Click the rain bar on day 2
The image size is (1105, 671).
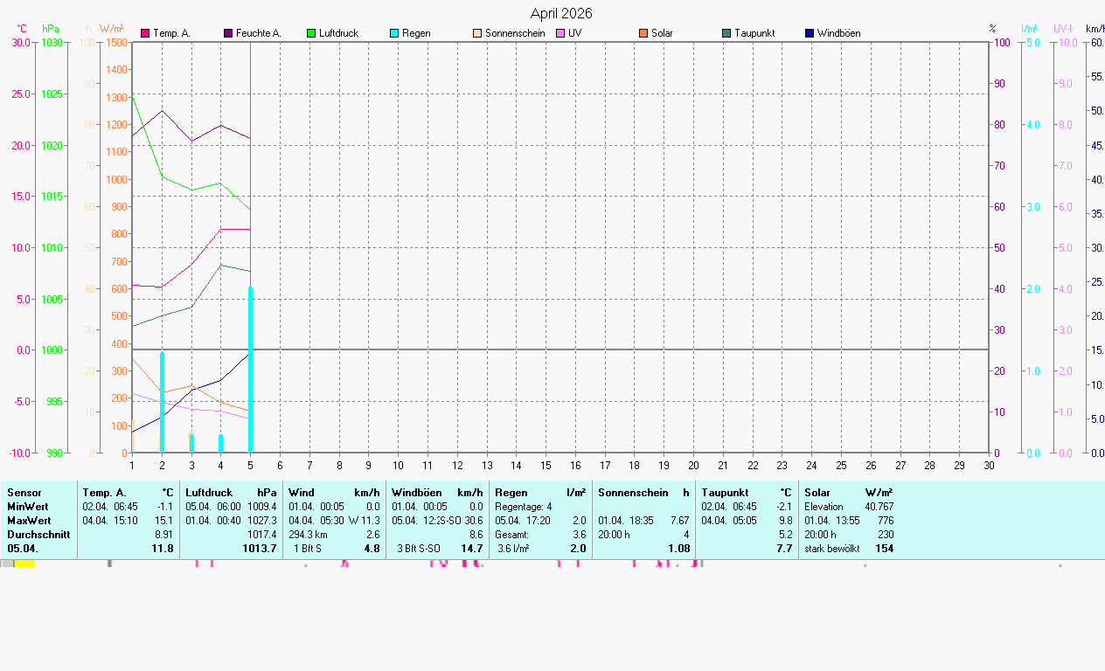click(x=162, y=402)
